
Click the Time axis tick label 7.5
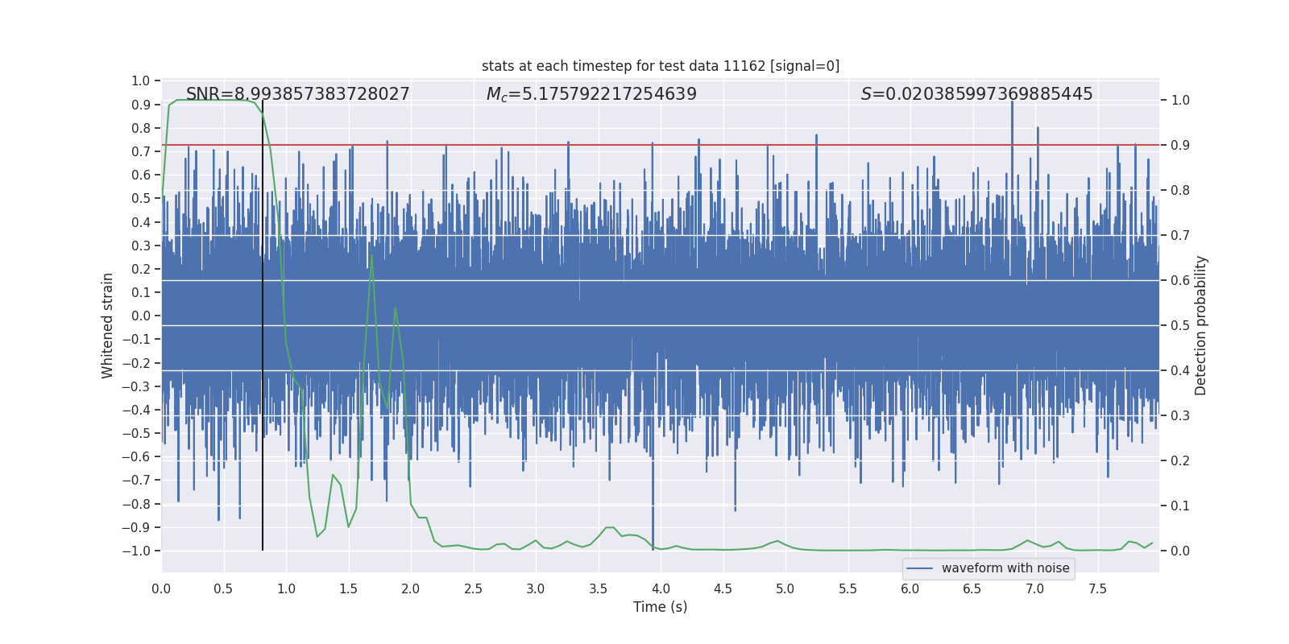[1098, 589]
